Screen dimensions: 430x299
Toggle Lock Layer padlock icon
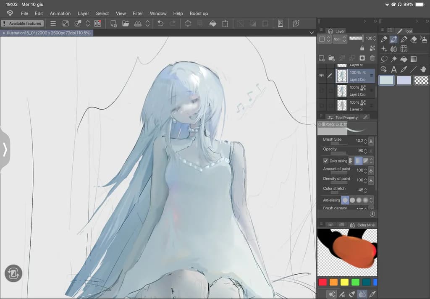click(x=362, y=48)
